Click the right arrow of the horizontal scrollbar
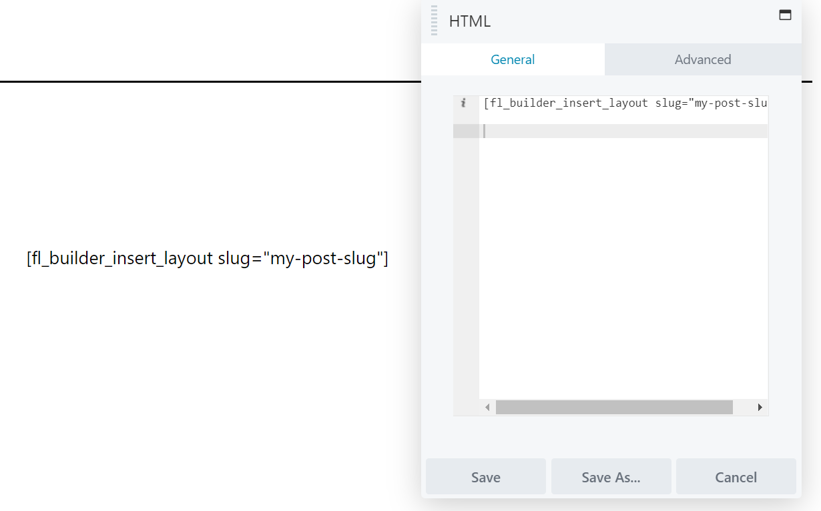 point(760,407)
